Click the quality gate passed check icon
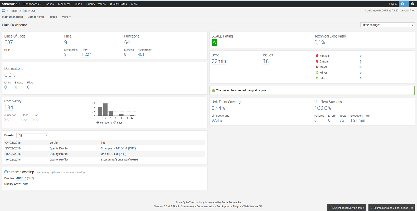 point(214,91)
